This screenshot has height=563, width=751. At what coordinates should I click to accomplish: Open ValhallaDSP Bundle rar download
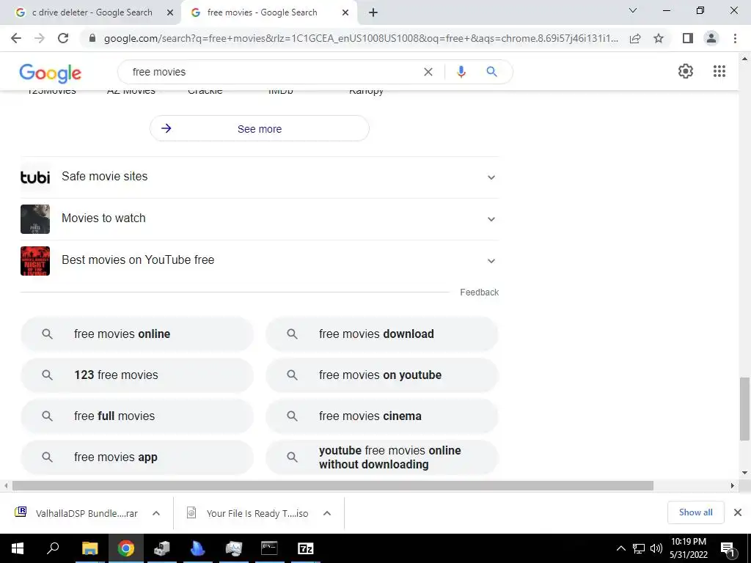coord(76,513)
